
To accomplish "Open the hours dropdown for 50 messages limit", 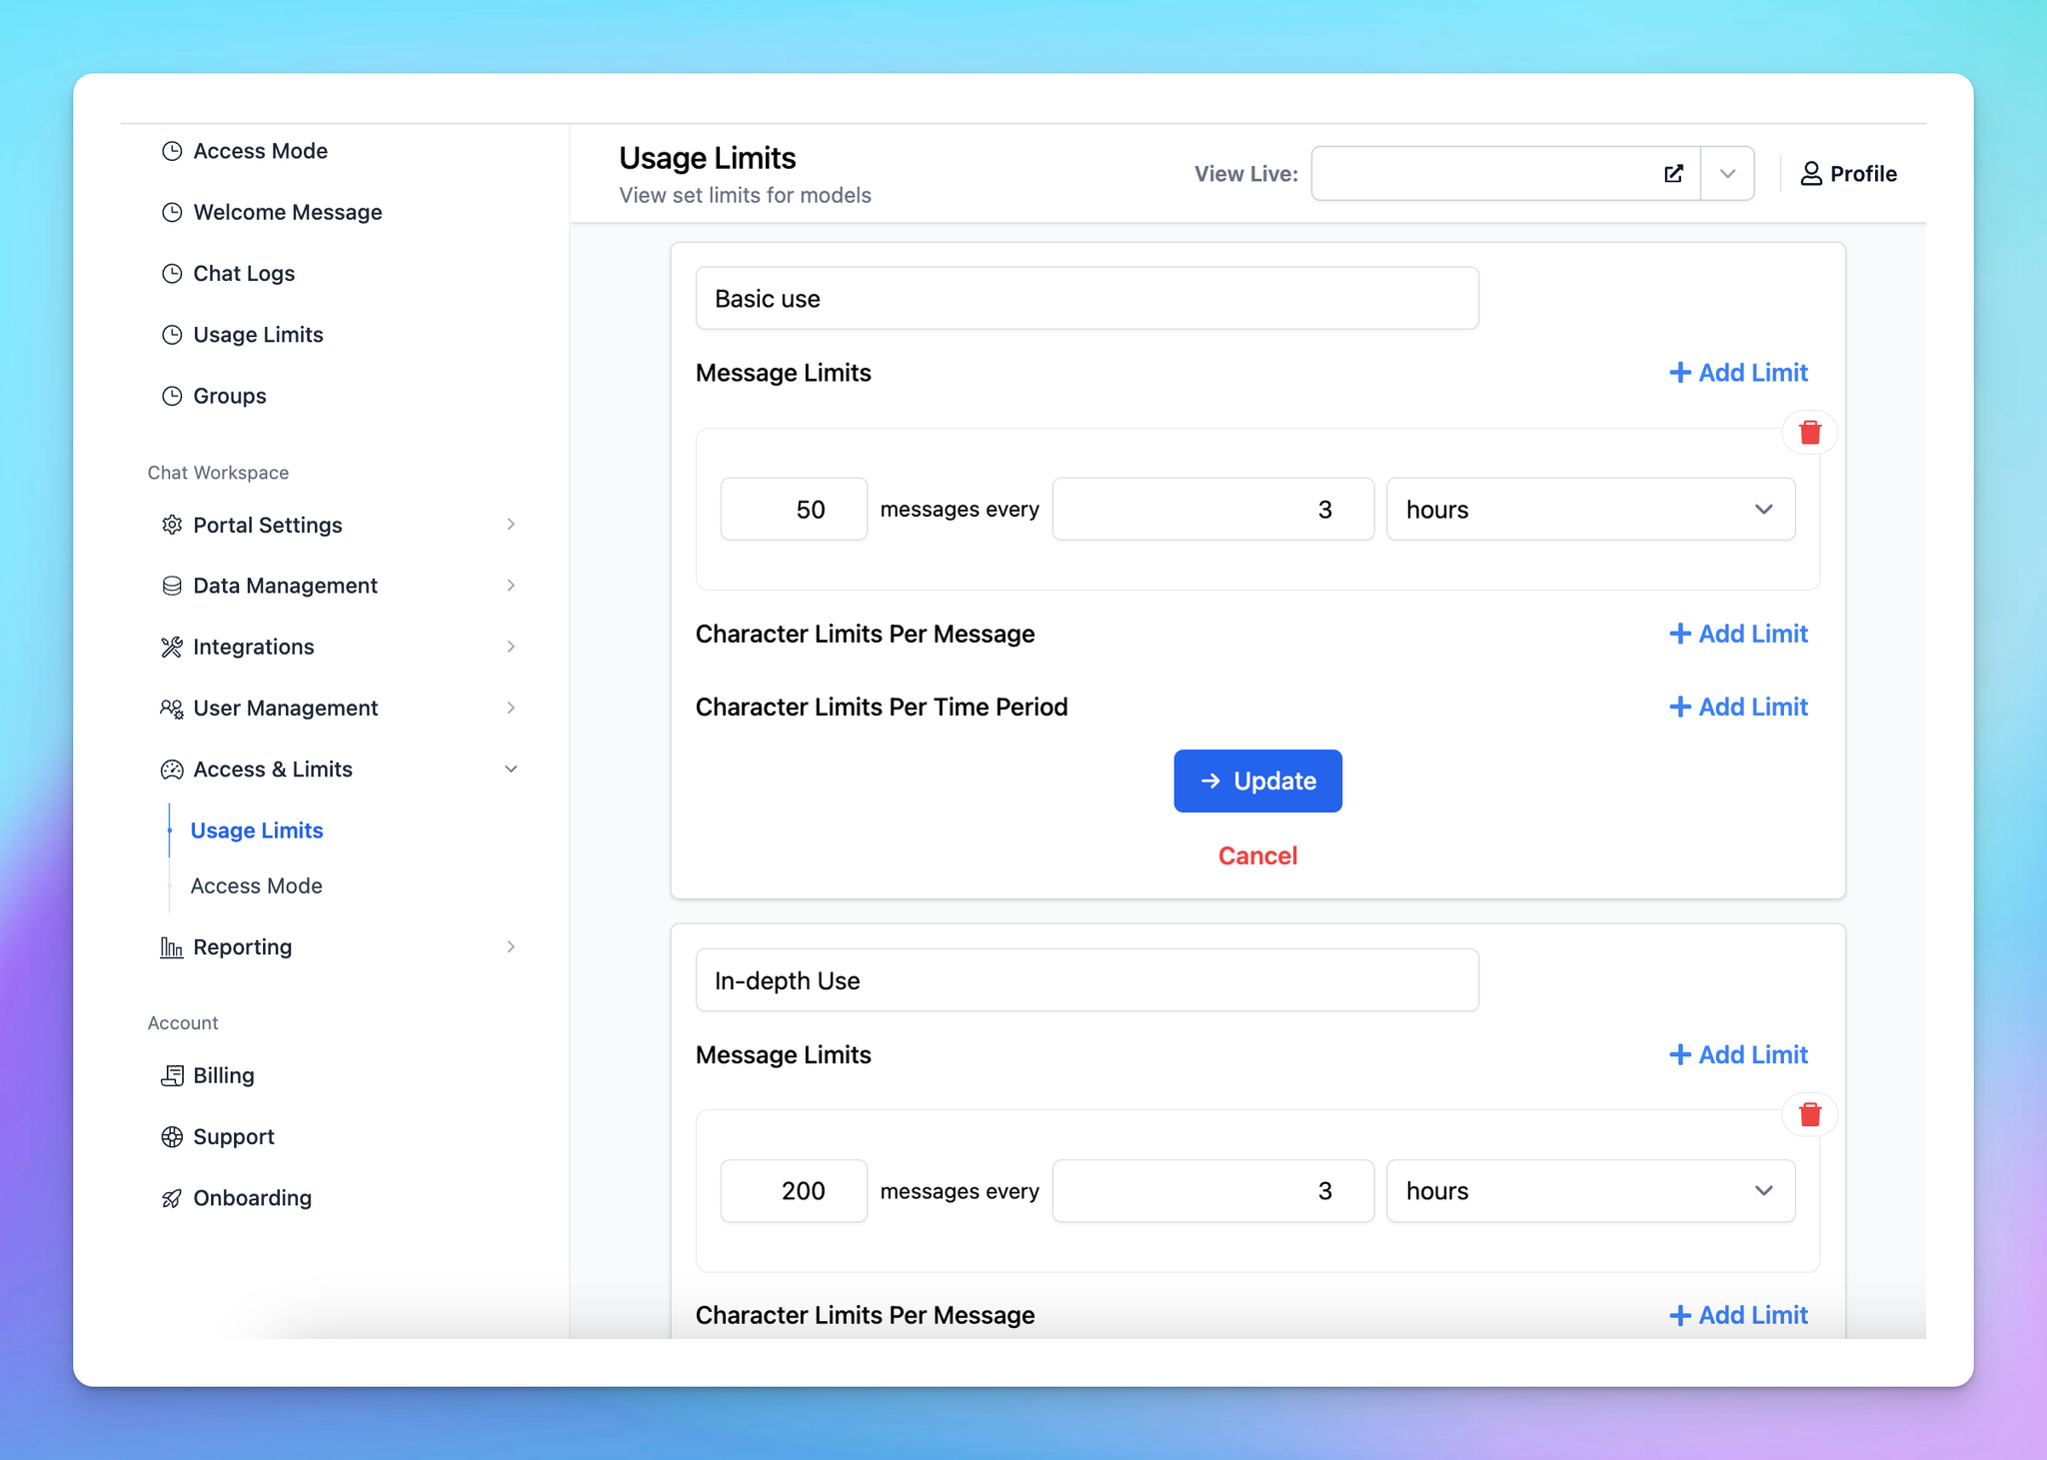I will [x=1591, y=510].
